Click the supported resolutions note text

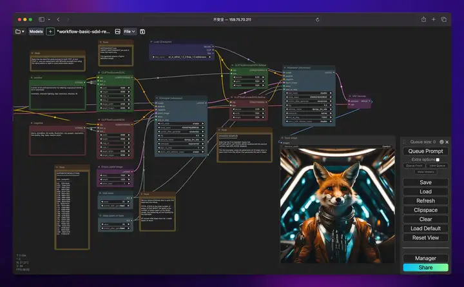72,210
